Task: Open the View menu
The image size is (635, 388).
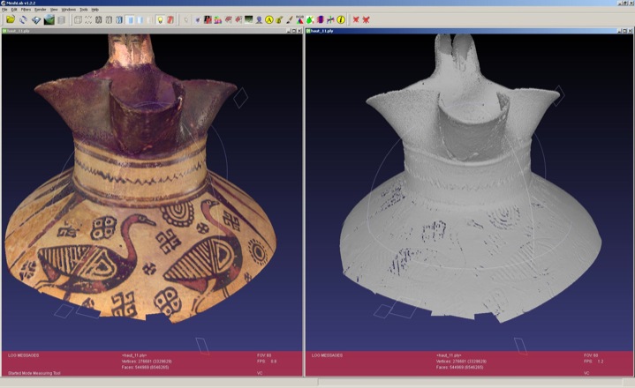Action: click(54, 10)
